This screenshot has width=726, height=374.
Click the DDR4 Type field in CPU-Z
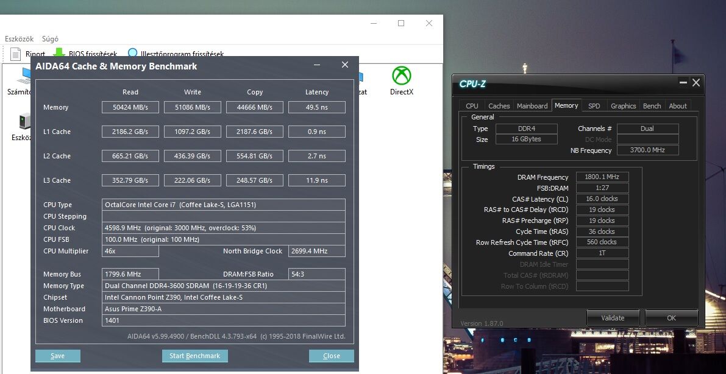tap(527, 129)
